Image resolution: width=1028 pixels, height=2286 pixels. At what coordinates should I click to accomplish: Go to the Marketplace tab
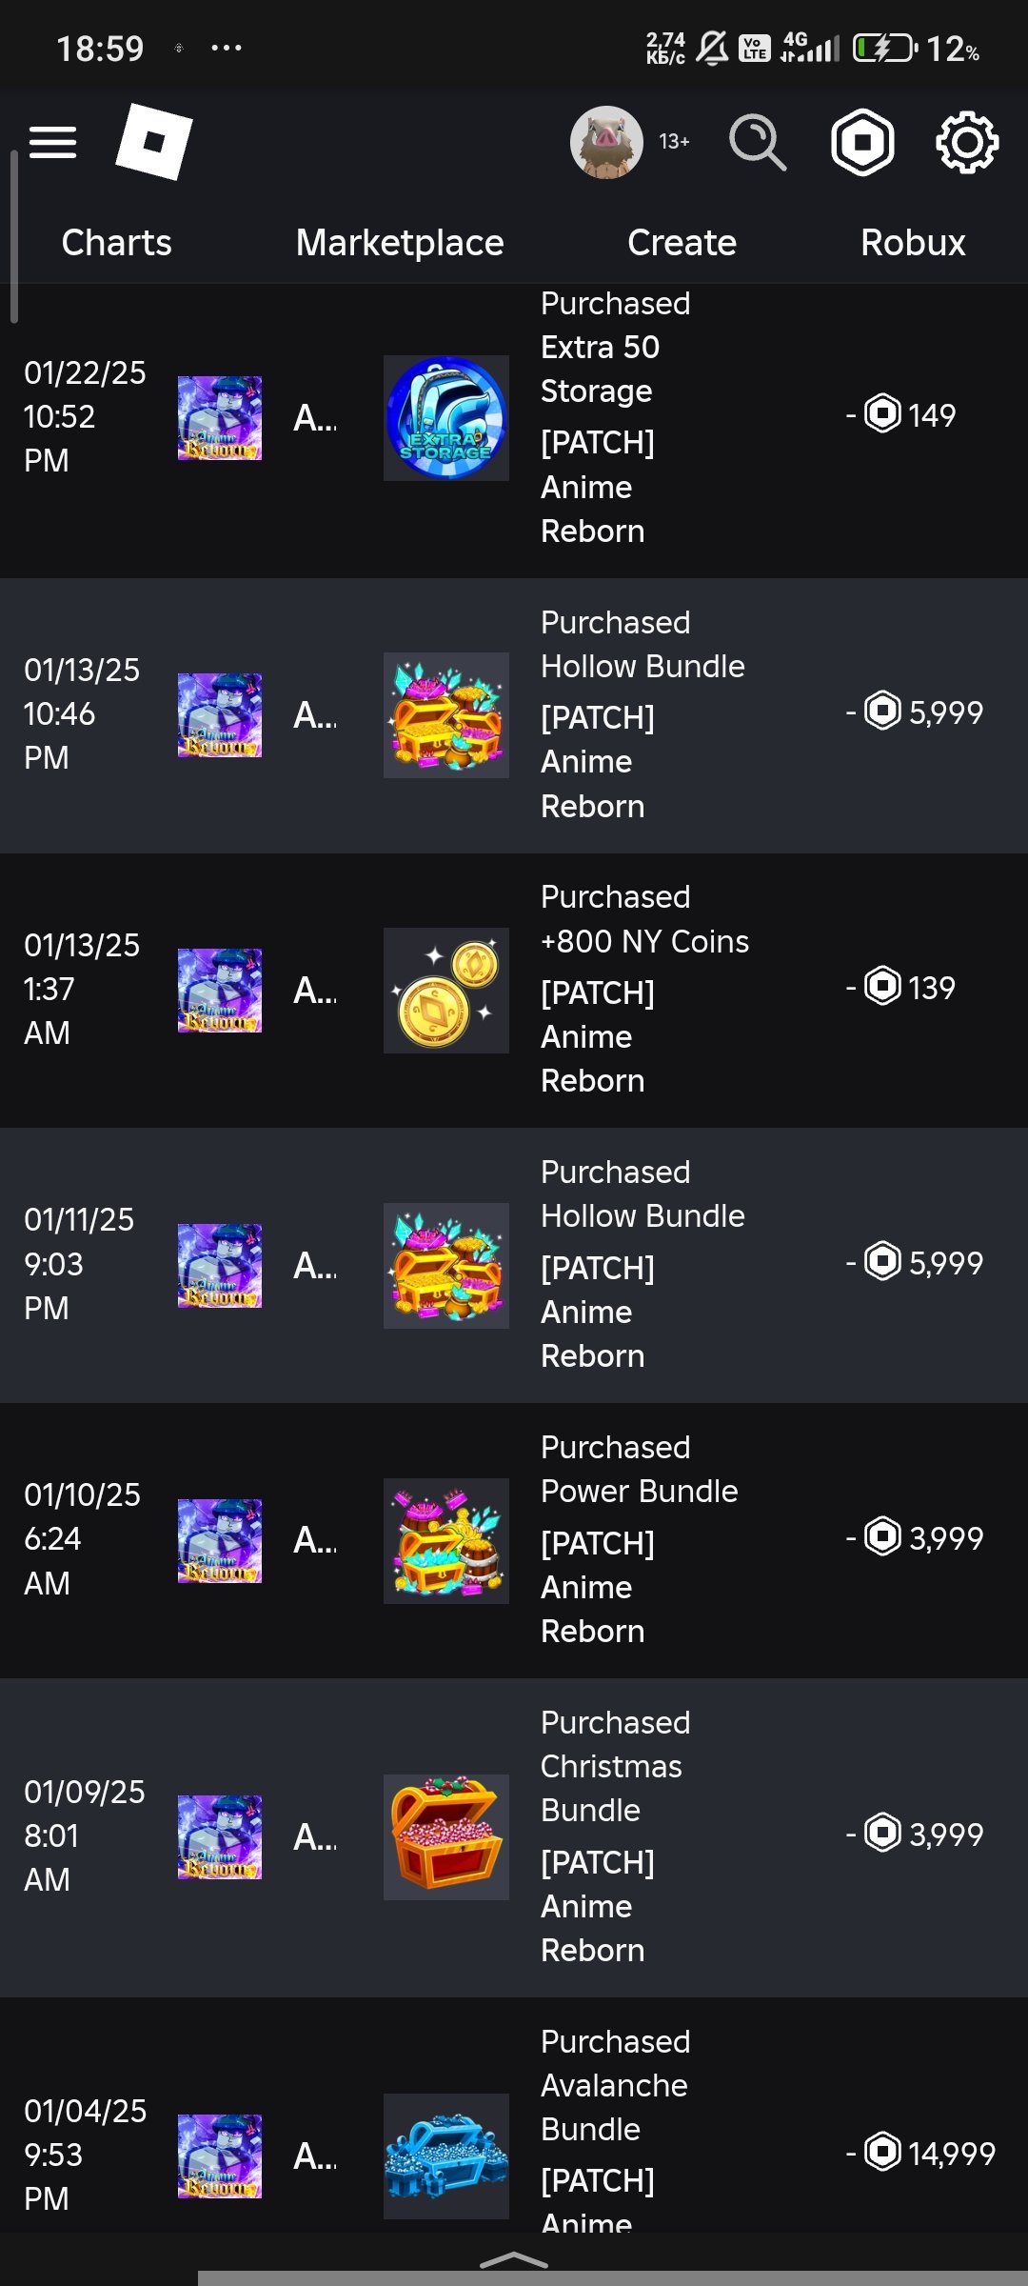click(x=400, y=243)
